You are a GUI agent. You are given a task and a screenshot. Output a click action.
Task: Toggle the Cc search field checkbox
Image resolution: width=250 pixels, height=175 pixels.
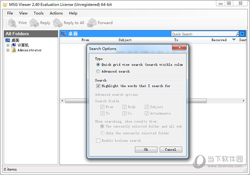(x=125, y=113)
